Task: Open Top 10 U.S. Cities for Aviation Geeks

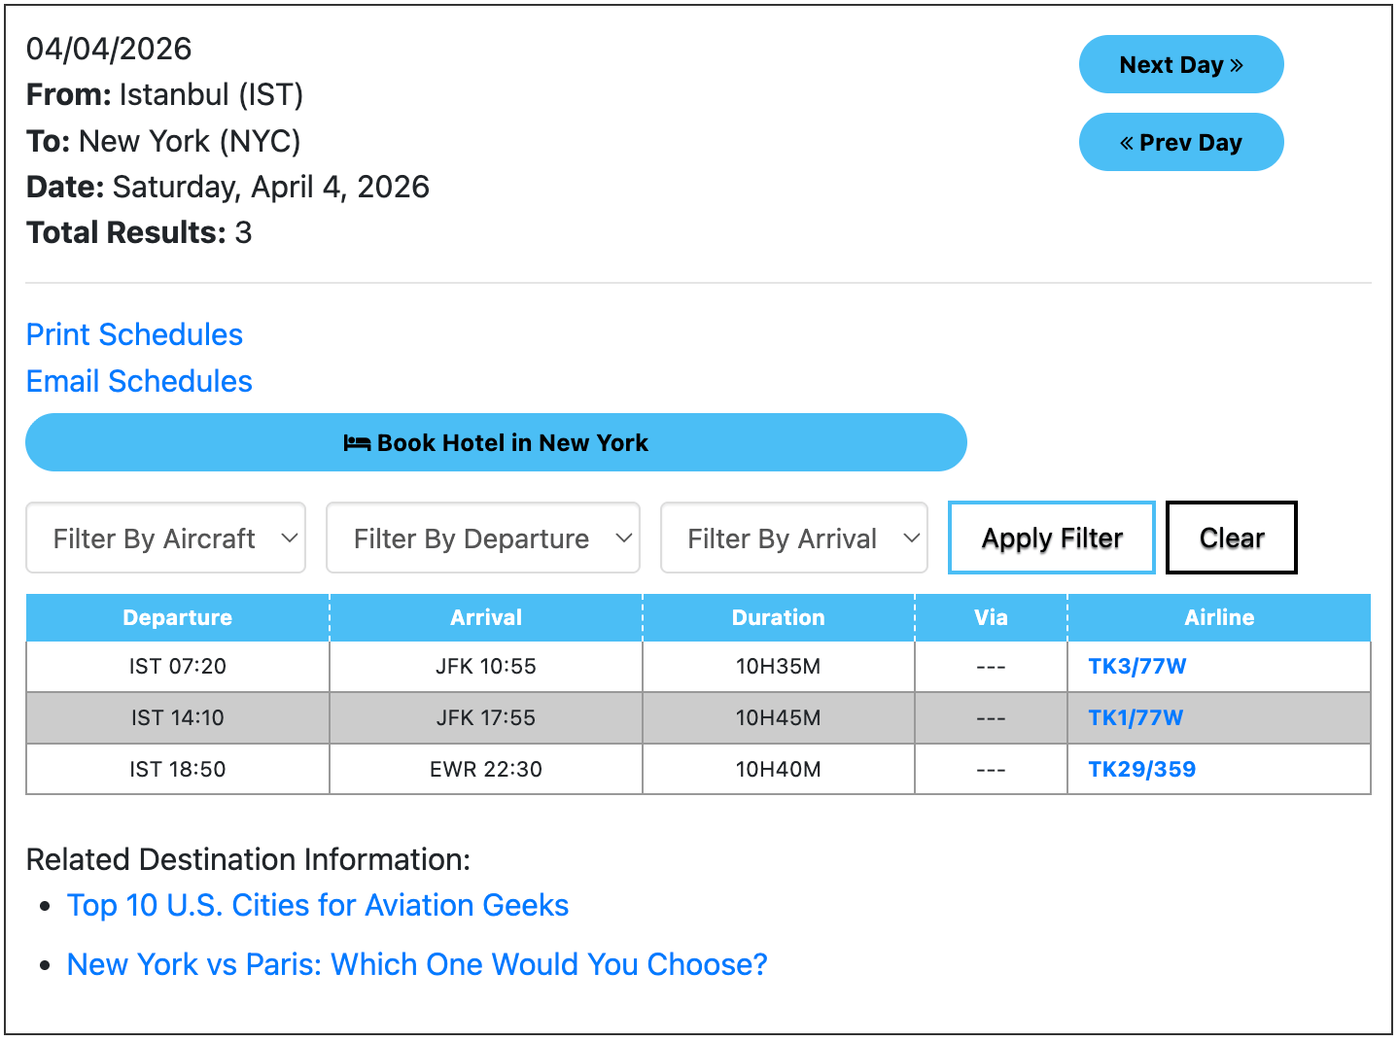Action: (317, 905)
